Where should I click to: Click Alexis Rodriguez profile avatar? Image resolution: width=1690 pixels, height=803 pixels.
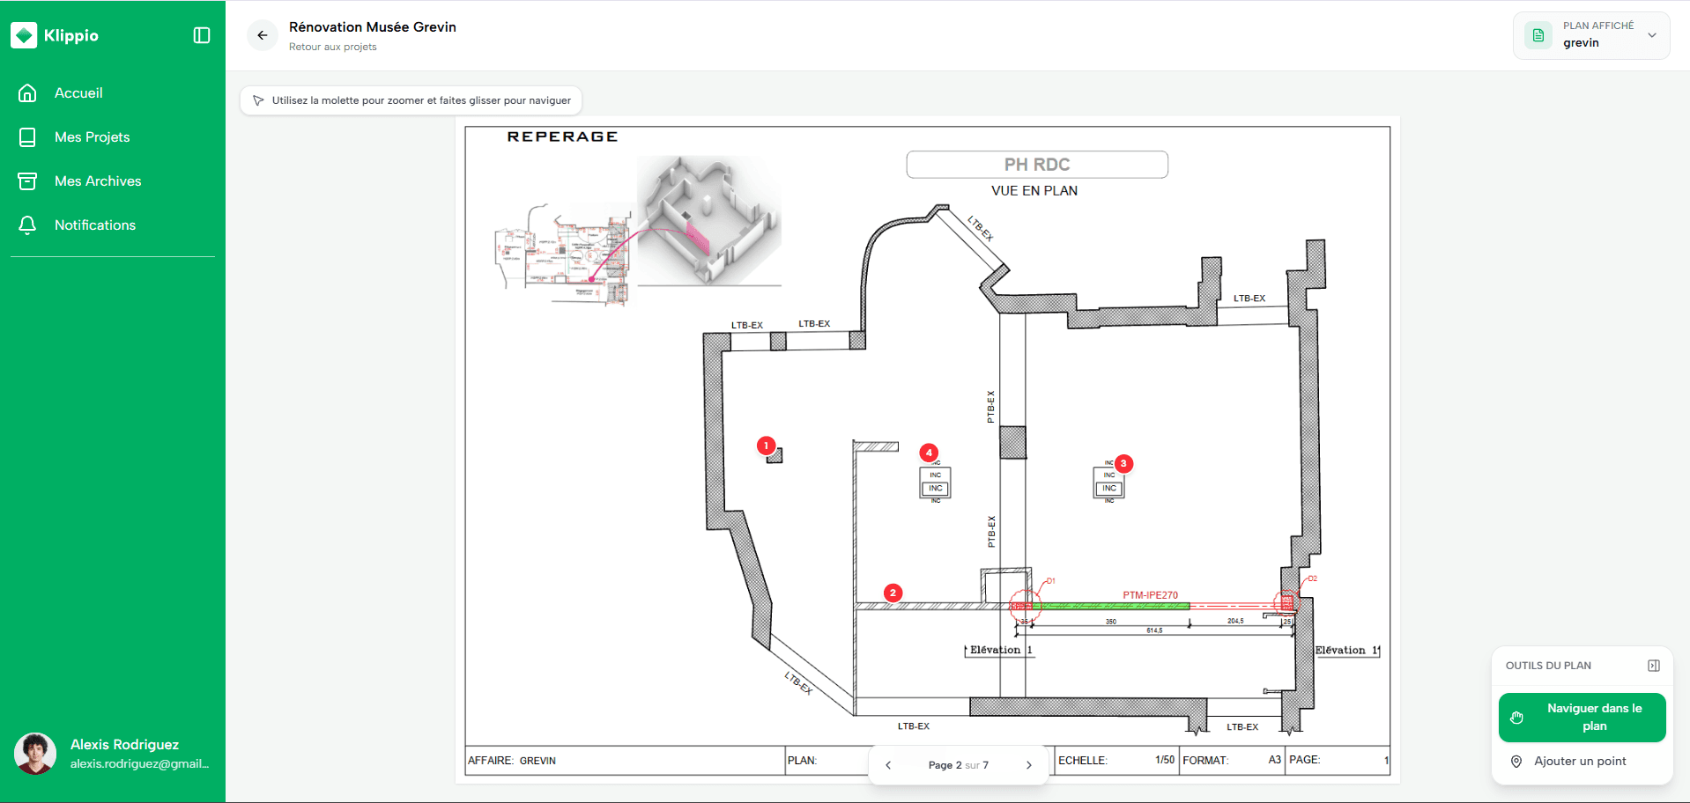(35, 754)
